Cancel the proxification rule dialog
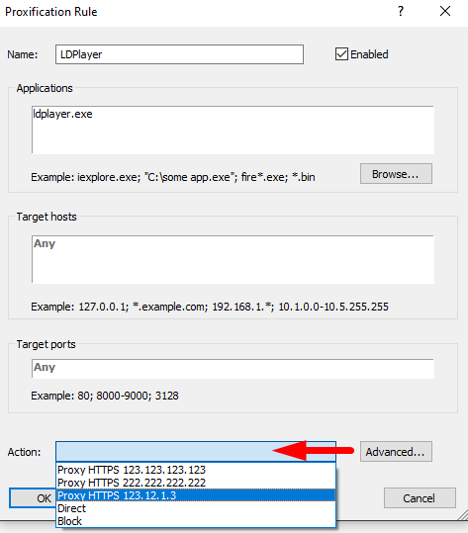 pyautogui.click(x=420, y=498)
